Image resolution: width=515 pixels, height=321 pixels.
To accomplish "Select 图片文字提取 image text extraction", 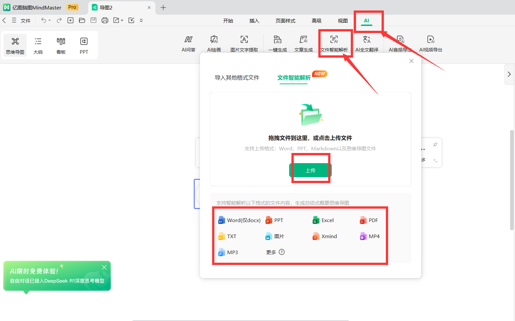I will coord(244,44).
